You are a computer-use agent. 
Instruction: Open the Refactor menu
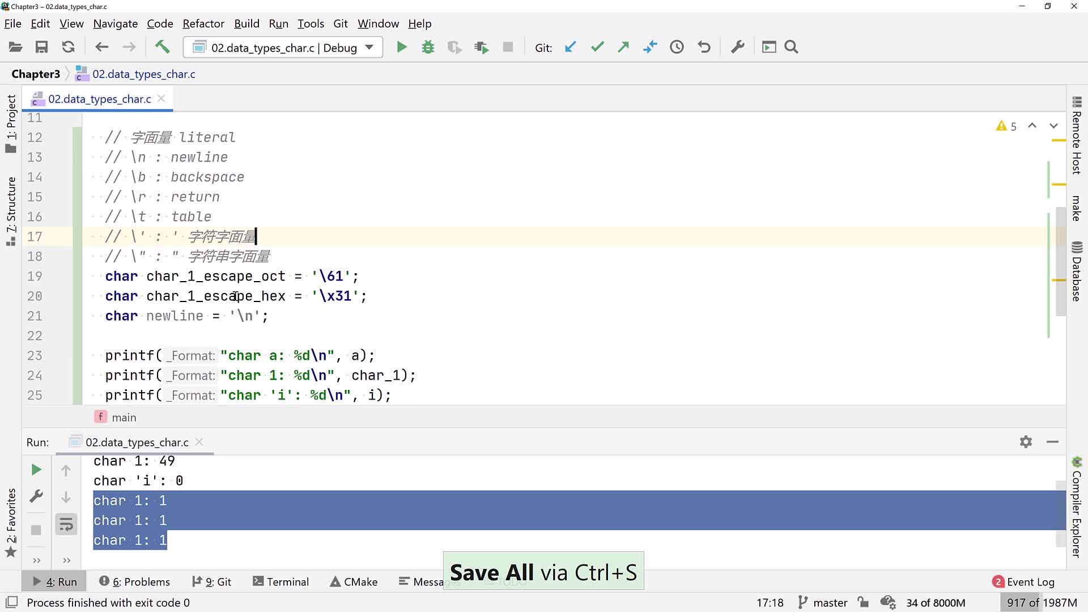203,24
